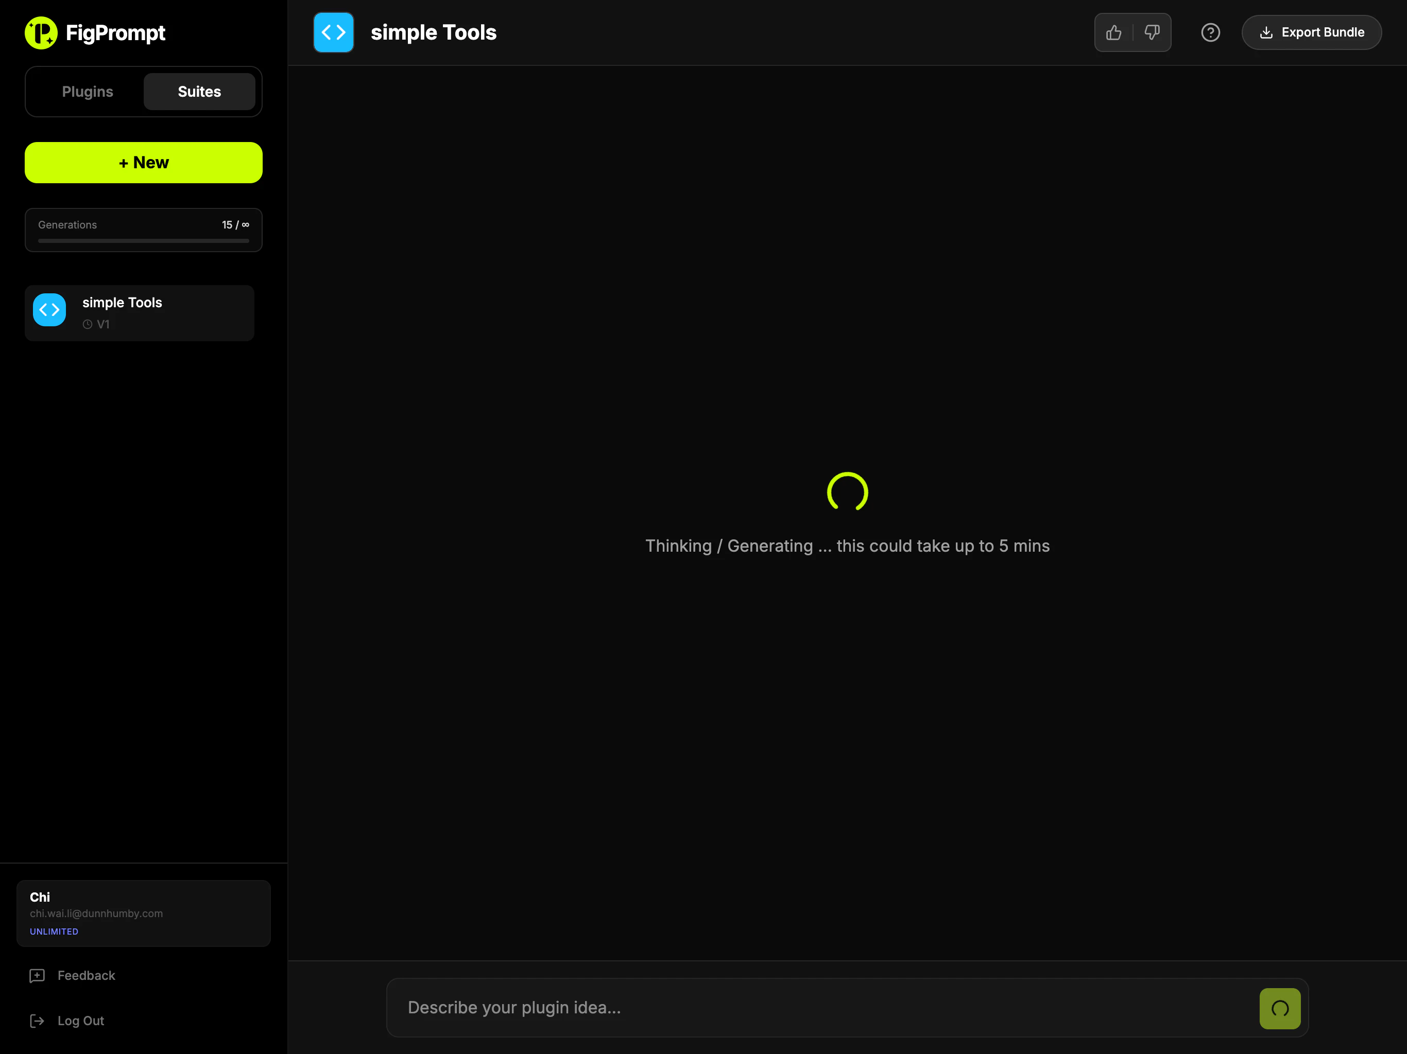Screen dimensions: 1407x1054
Task: Click the FigPrompt logo icon
Action: (41, 33)
